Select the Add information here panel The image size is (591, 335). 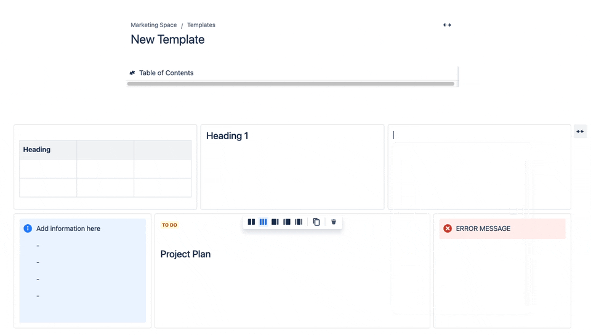point(82,270)
